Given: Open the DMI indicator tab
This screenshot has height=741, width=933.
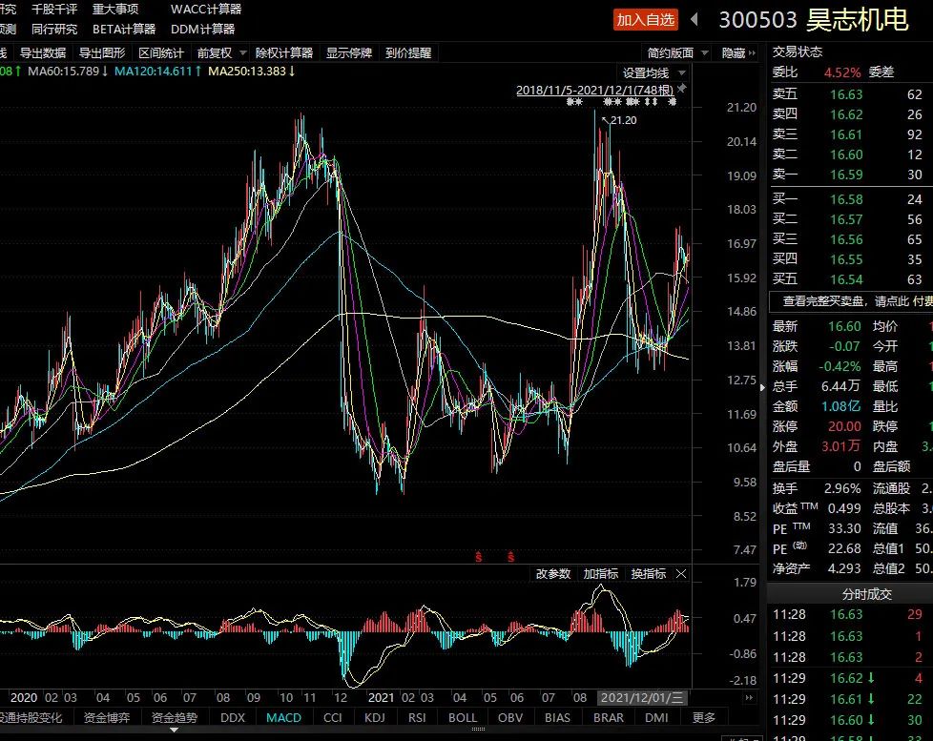Looking at the screenshot, I should coord(657,718).
